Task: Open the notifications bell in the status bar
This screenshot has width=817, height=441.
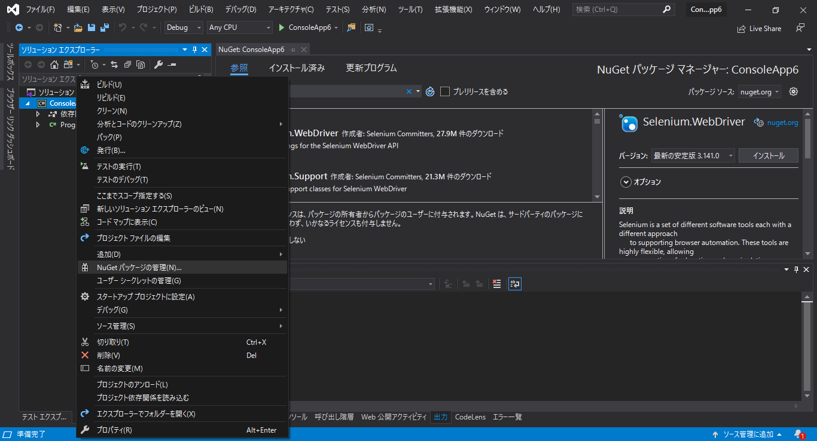Action: click(x=799, y=434)
